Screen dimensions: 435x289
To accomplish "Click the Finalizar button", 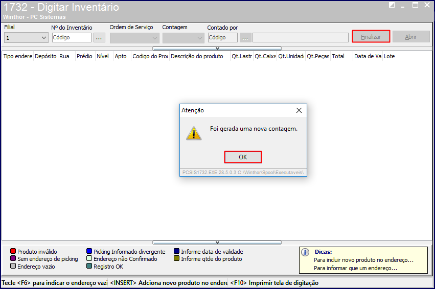I will tap(371, 37).
